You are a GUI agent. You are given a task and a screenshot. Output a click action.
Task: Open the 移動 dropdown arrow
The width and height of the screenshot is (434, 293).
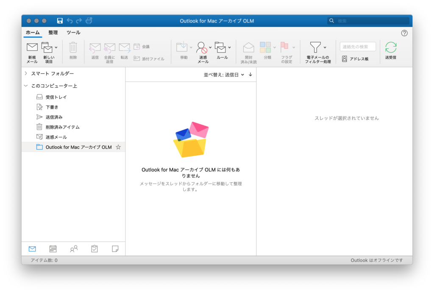[x=191, y=47]
